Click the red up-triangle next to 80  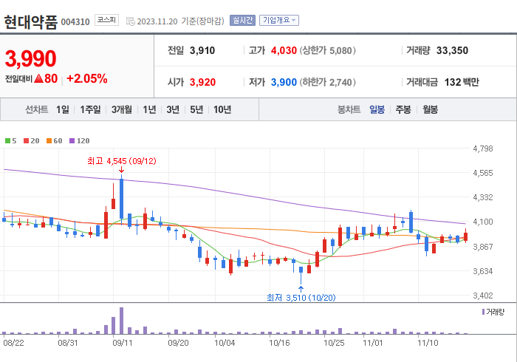(x=38, y=78)
